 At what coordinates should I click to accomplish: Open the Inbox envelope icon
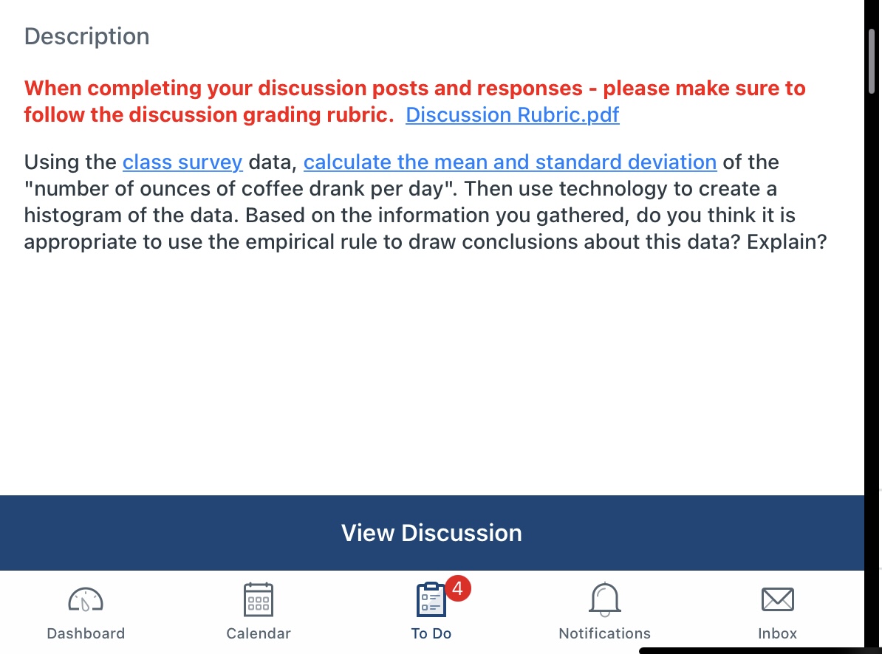[x=777, y=599]
